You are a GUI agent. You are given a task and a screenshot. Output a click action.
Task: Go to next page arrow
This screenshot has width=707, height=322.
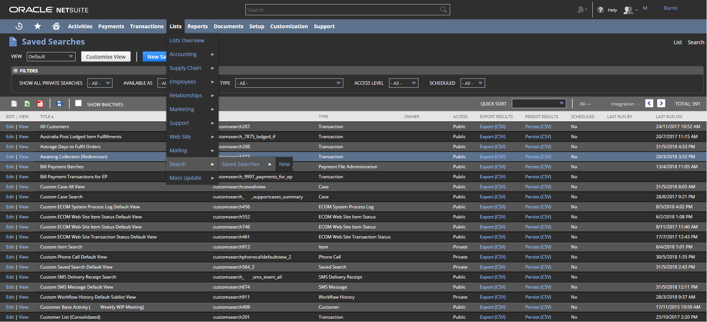pyautogui.click(x=661, y=104)
